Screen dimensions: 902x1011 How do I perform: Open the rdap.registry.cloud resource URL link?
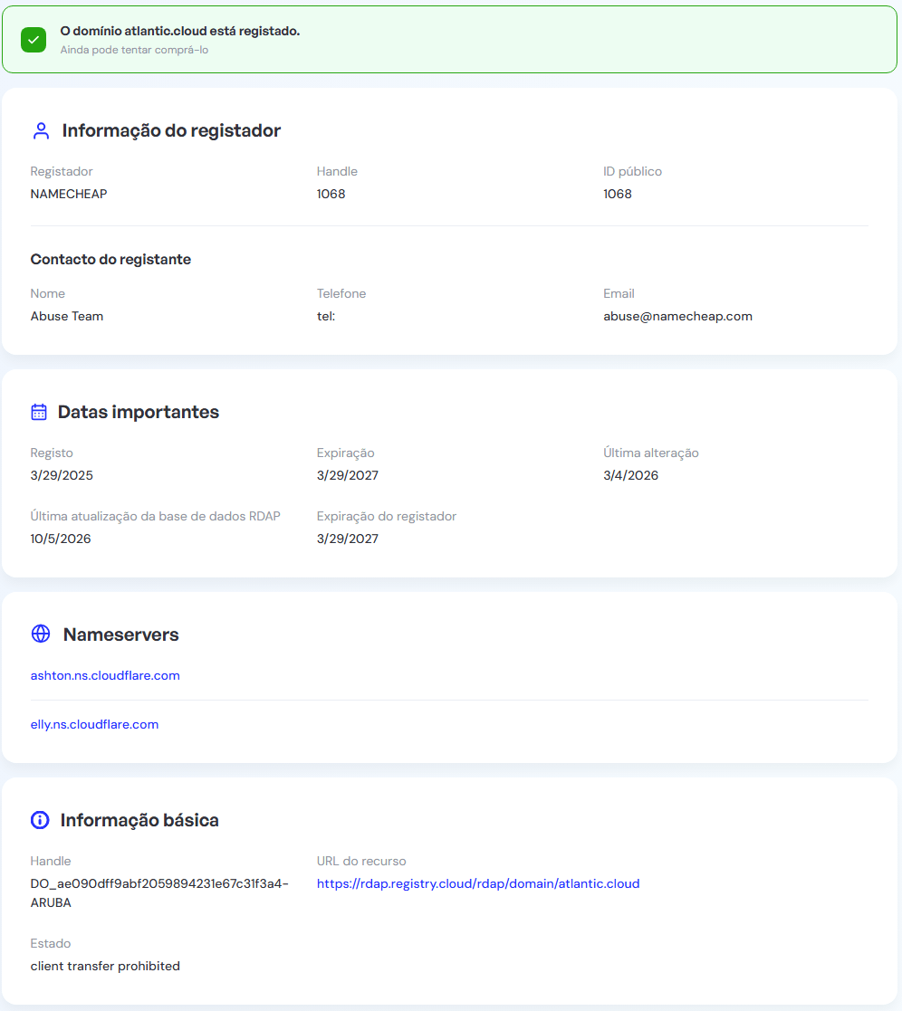coord(478,884)
